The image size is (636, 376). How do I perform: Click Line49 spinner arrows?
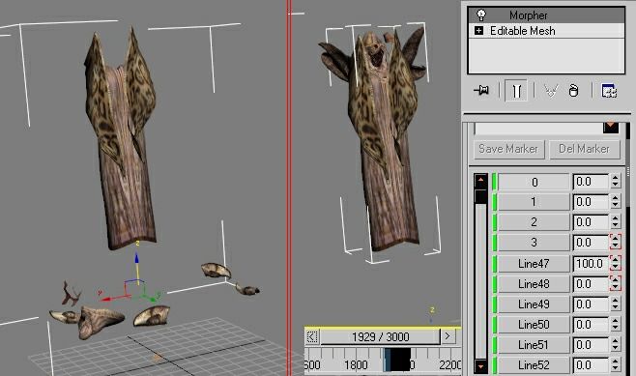click(x=616, y=304)
